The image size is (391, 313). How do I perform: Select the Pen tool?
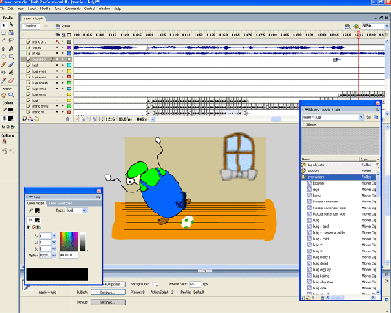pos(3,49)
